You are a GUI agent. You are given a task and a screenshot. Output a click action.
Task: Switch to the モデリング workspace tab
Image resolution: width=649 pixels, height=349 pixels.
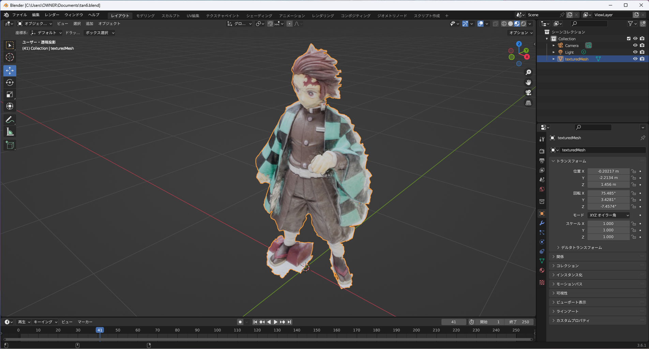tap(145, 16)
